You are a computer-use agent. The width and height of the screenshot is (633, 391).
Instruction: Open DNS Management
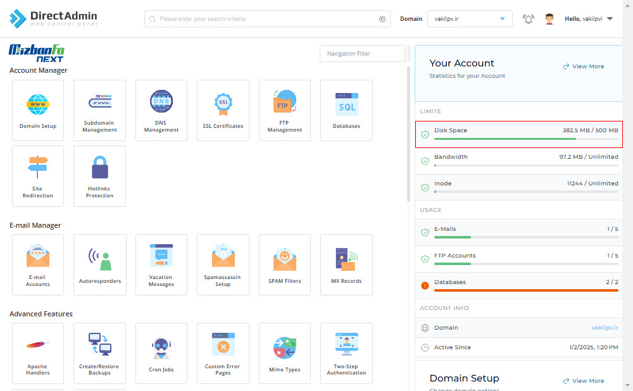161,110
